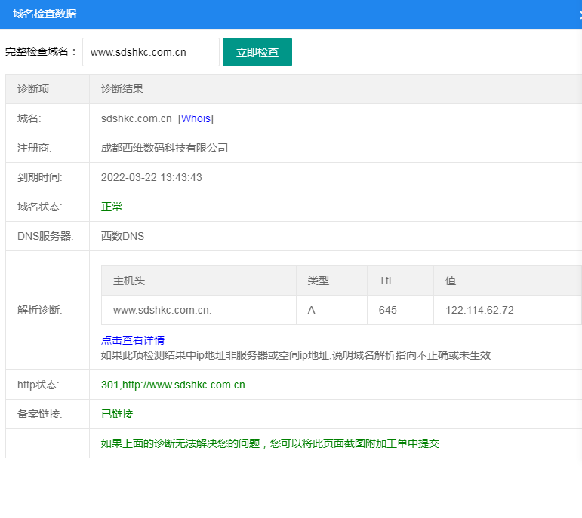Viewport: 582px width, 518px height.
Task: Click the 域名检查数据 title bar text
Action: (45, 14)
